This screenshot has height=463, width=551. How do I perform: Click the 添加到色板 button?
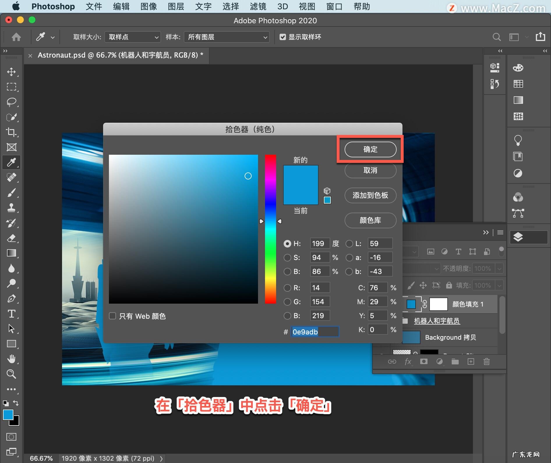[x=370, y=195]
